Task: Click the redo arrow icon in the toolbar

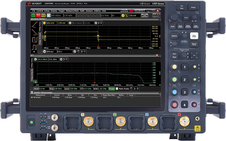Action: (x=146, y=15)
